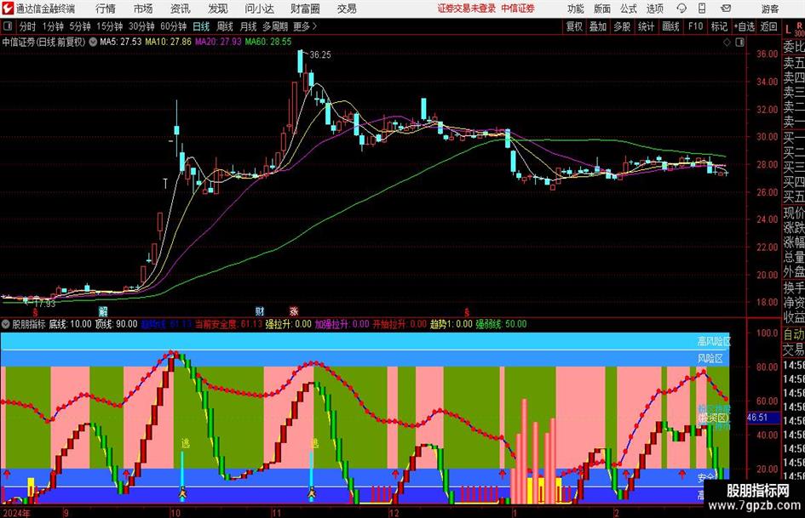The width and height of the screenshot is (805, 518).
Task: Click the 叠加 overlay button
Action: [x=598, y=26]
